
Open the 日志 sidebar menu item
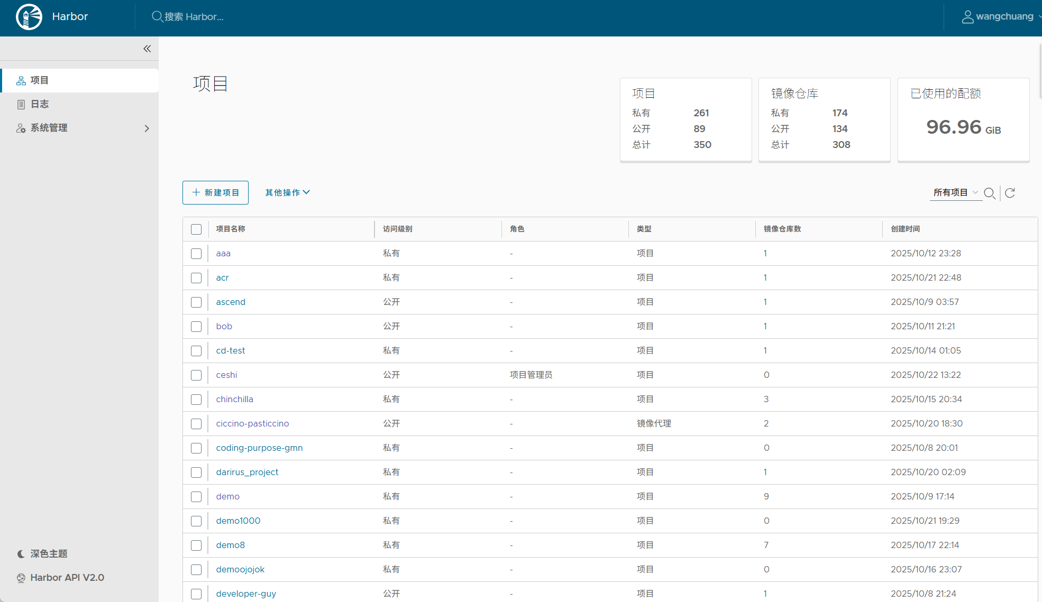click(x=40, y=104)
